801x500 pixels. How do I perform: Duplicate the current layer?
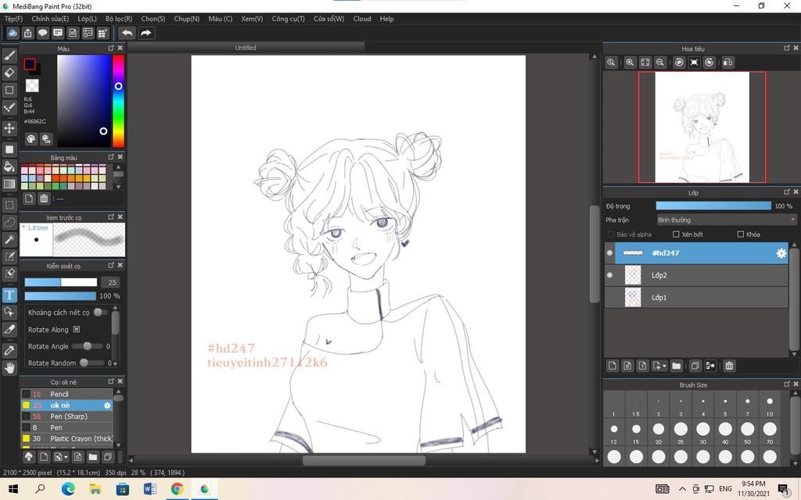click(695, 366)
